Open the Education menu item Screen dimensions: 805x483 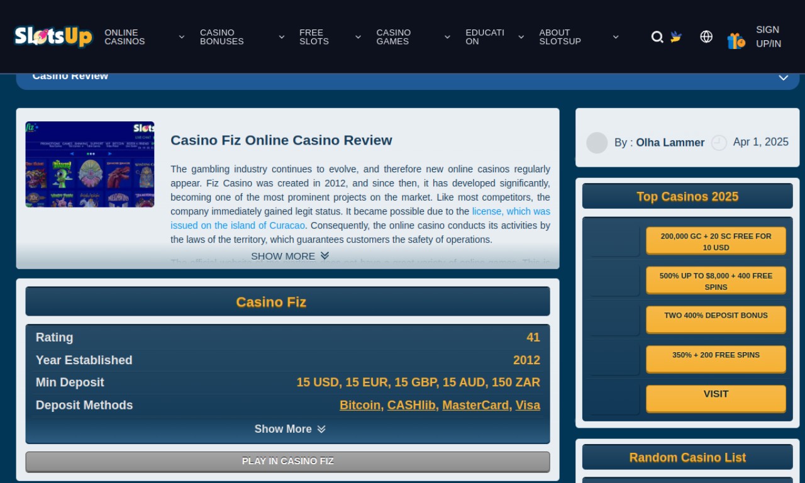[x=485, y=37]
